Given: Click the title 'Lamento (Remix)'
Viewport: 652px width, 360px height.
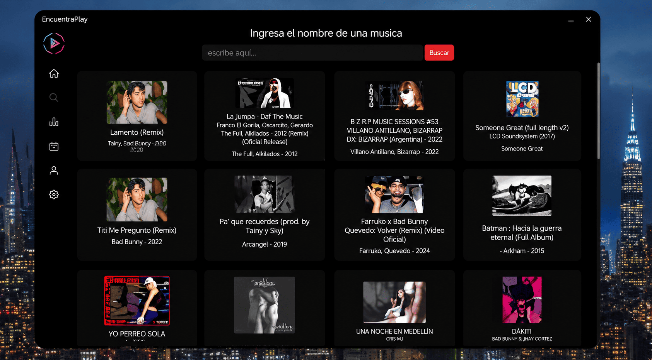Looking at the screenshot, I should pos(137,132).
